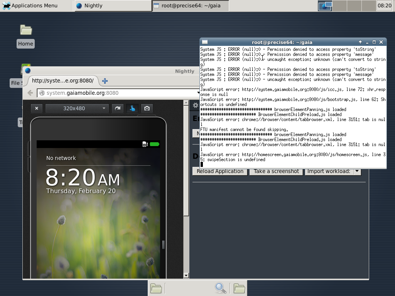Open the terminal window menu icon in its title bar

[205, 42]
